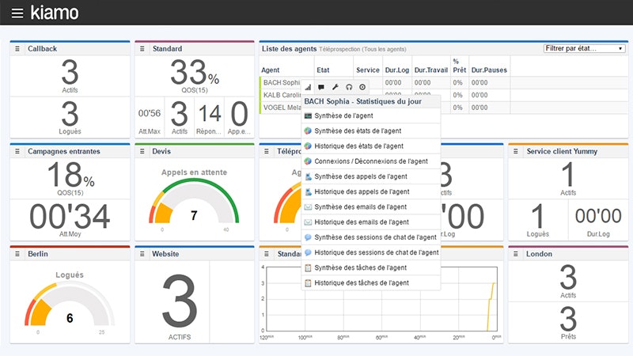Click the line chart in the Standard chart widget
The height and width of the screenshot is (356, 633).
pyautogui.click(x=381, y=299)
